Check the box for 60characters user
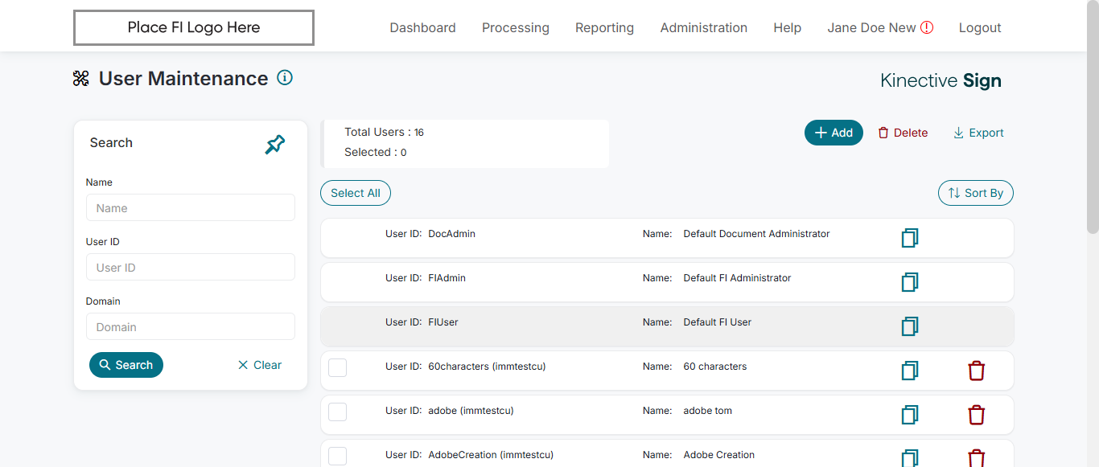 point(338,367)
